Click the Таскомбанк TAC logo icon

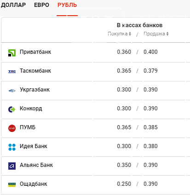(12, 71)
